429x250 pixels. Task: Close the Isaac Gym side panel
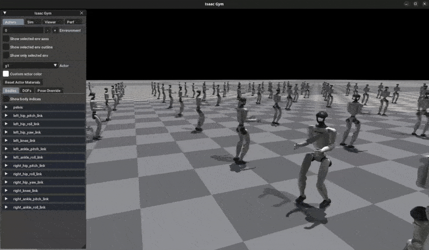82,13
